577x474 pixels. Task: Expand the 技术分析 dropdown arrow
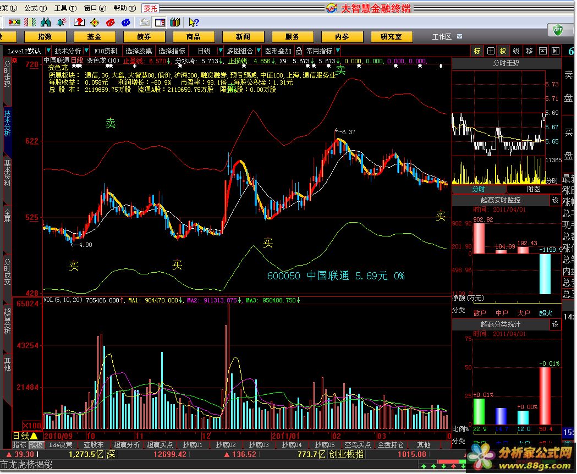(86, 51)
